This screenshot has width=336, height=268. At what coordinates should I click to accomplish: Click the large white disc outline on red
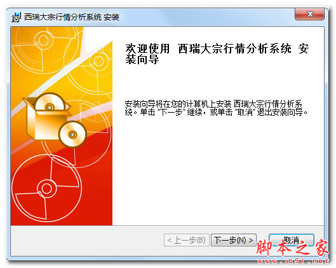(x=46, y=188)
